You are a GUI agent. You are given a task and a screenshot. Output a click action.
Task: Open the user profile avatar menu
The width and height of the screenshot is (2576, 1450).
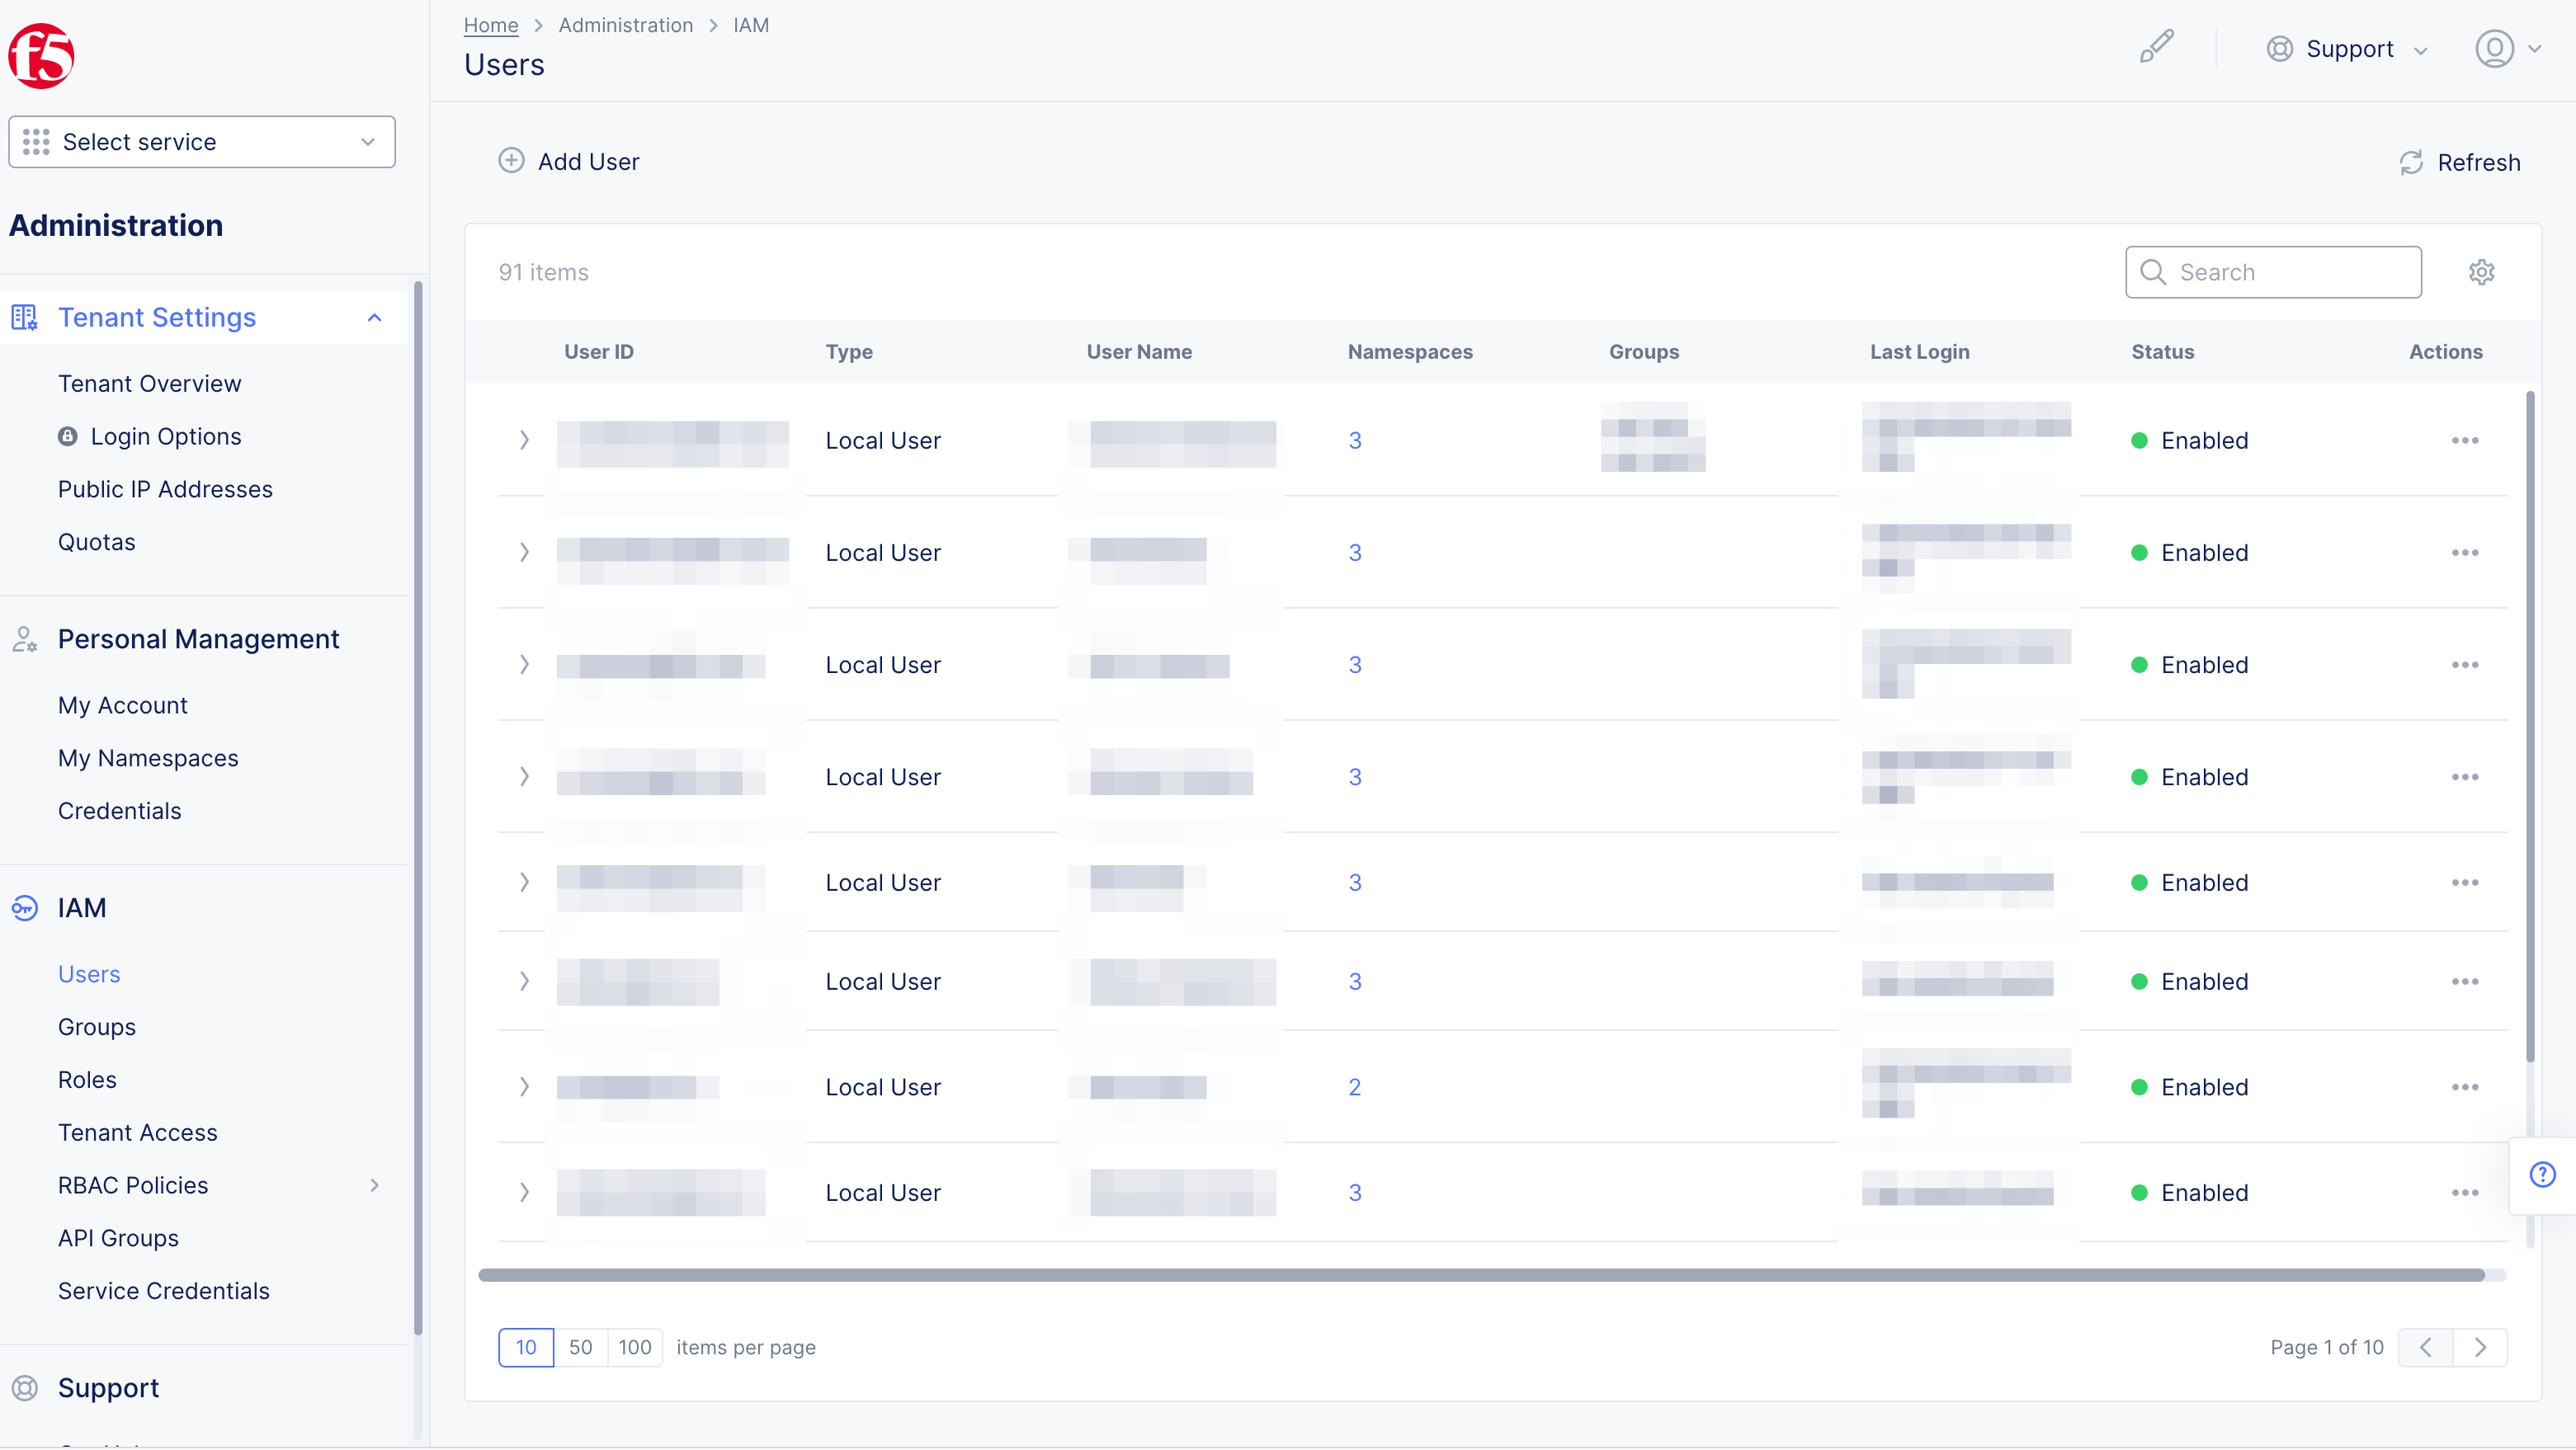click(2494, 48)
